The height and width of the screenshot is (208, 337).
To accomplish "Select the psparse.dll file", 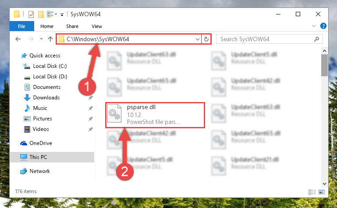I will coord(155,115).
